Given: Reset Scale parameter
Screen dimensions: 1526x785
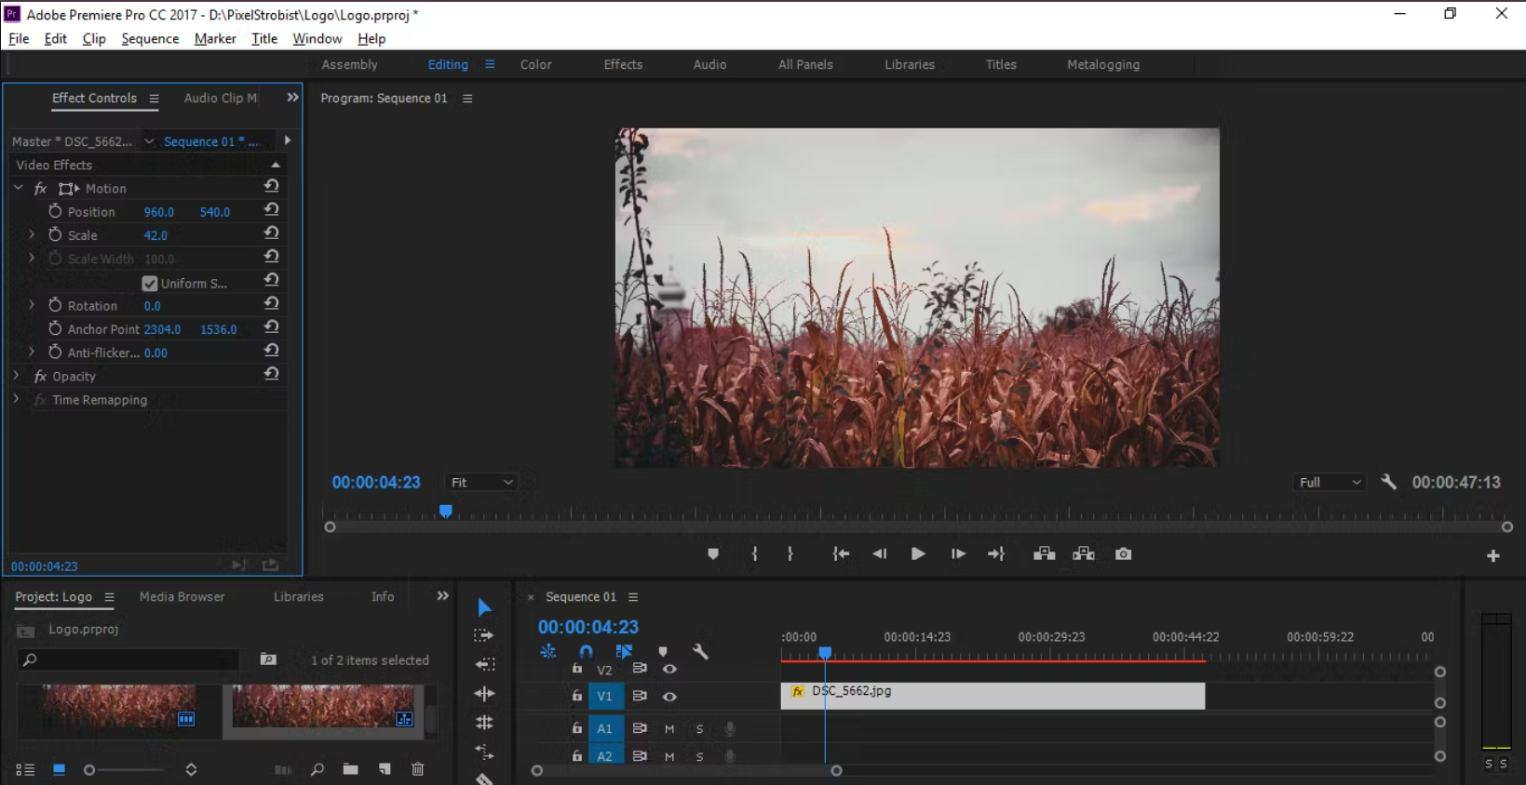Looking at the screenshot, I should pyautogui.click(x=271, y=233).
